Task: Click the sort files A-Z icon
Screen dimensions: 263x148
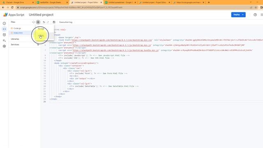Action: [33, 22]
